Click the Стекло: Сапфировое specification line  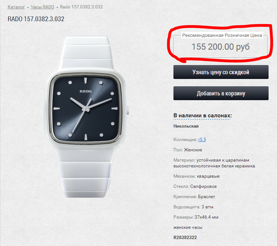[x=195, y=186]
